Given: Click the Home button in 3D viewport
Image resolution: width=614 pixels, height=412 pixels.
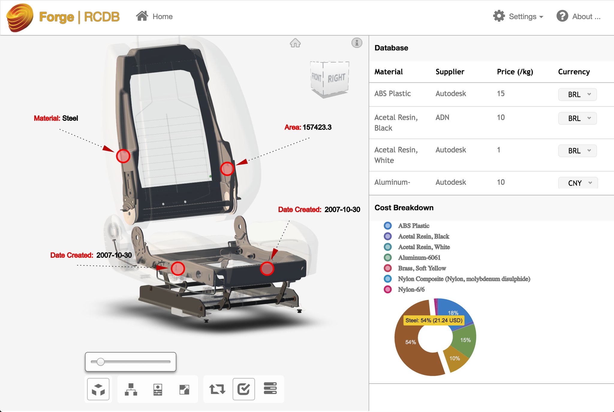Looking at the screenshot, I should coord(295,43).
